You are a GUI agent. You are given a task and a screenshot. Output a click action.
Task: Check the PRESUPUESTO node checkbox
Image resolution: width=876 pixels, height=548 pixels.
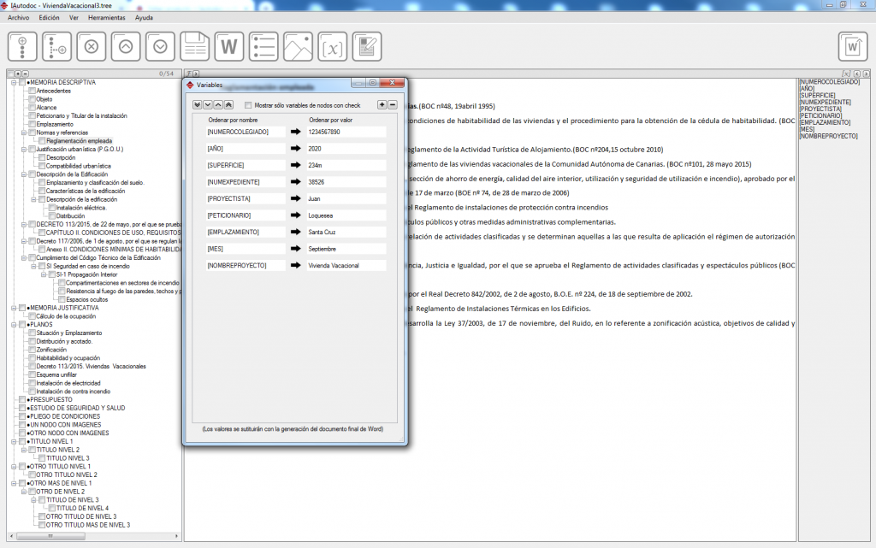(x=22, y=399)
